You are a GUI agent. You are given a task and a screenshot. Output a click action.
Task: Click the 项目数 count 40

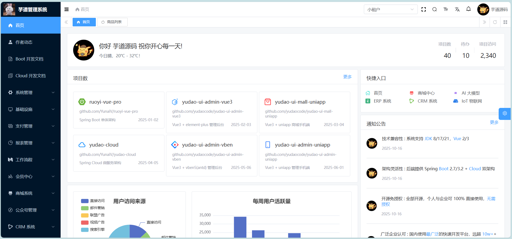(x=447, y=56)
